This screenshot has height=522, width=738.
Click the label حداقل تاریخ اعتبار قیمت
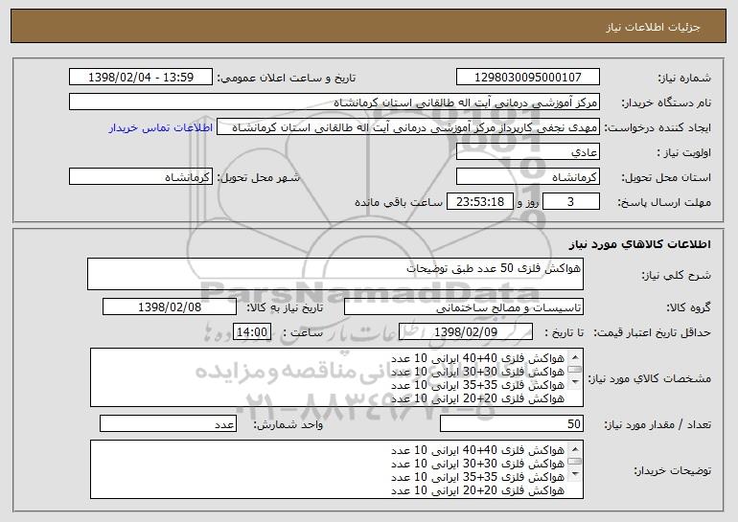point(652,332)
